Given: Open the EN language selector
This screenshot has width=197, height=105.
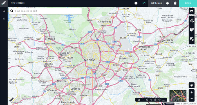Looking at the screenshot, I should [x=144, y=3].
